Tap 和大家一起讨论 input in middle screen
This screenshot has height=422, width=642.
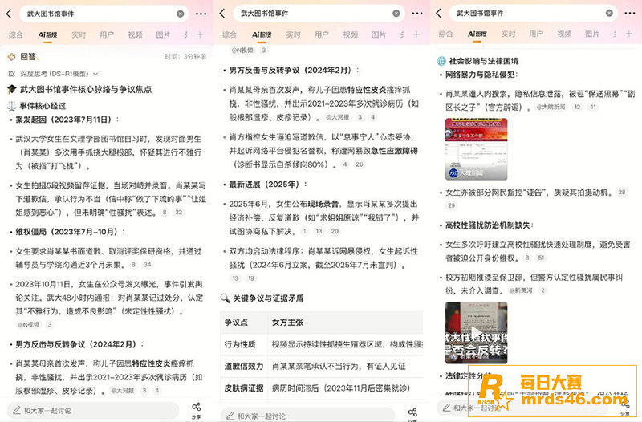click(x=307, y=415)
